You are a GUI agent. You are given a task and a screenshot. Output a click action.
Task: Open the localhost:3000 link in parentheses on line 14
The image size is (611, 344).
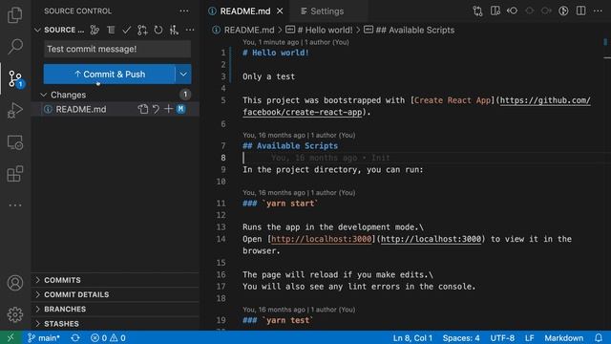(x=431, y=239)
